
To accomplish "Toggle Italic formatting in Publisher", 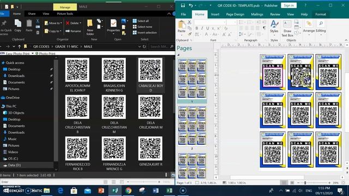I will (202, 28).
